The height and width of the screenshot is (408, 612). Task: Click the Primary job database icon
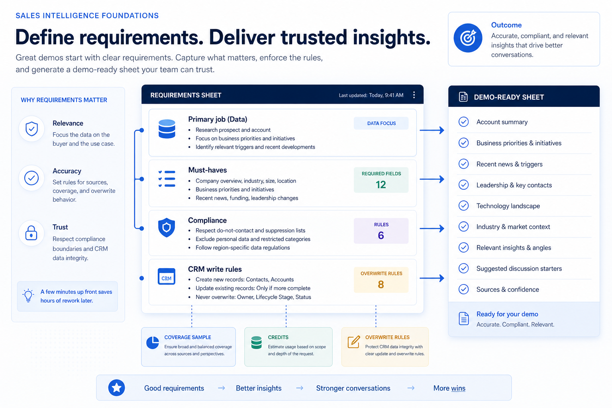(x=167, y=129)
